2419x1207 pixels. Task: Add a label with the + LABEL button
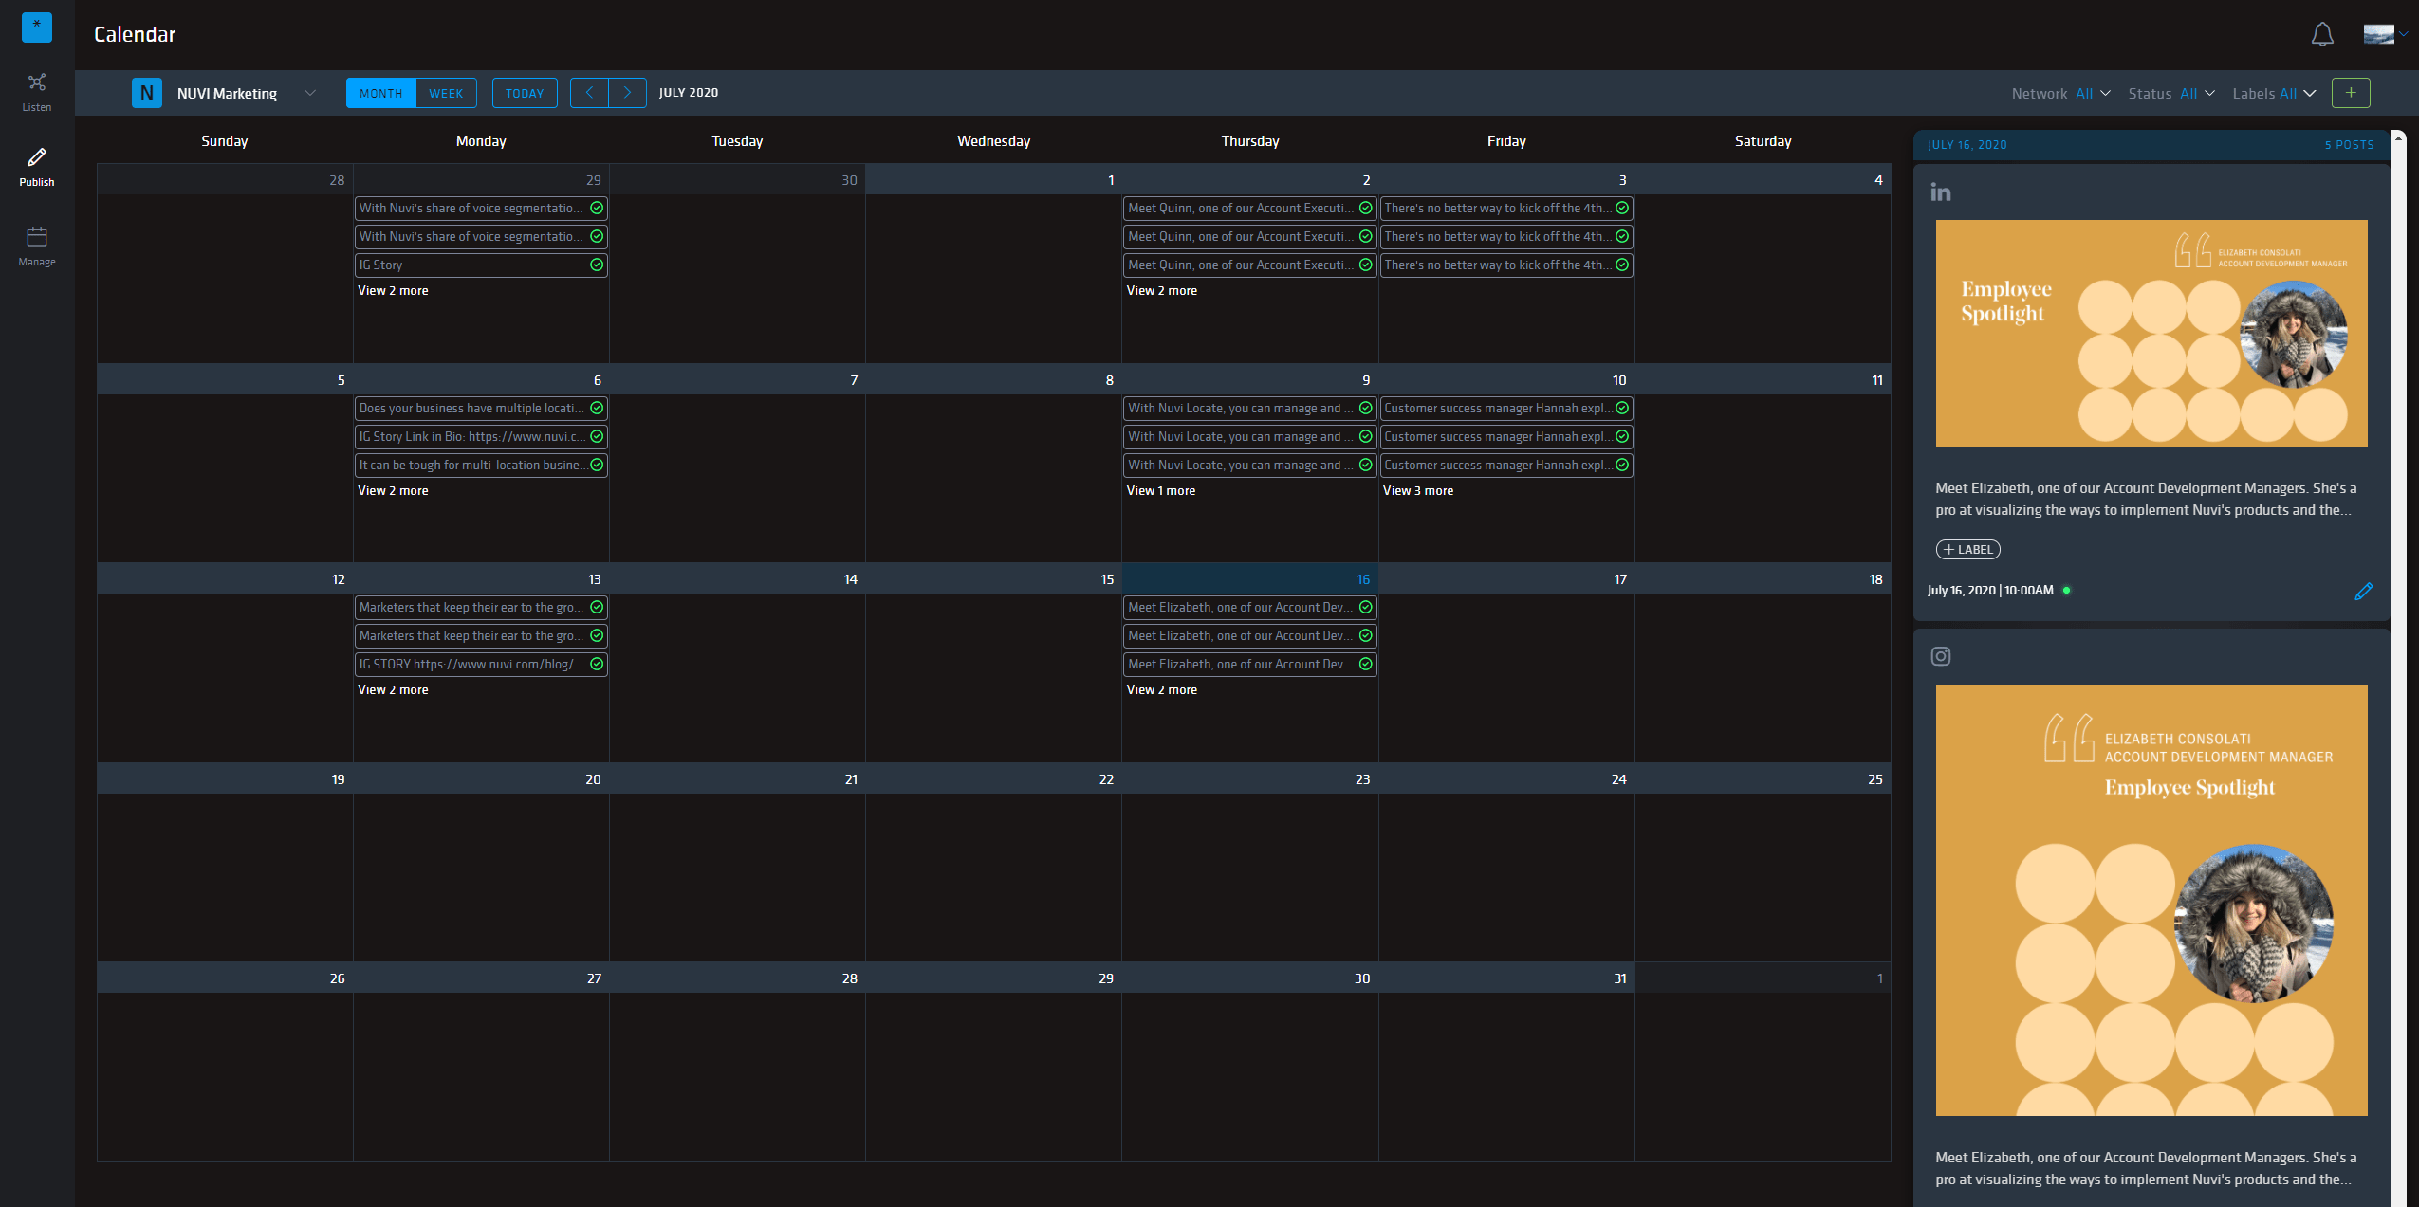point(1967,550)
